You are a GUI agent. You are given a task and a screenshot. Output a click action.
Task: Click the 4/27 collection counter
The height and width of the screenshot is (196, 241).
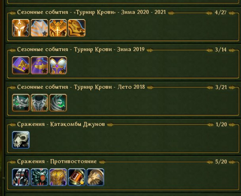220,12
